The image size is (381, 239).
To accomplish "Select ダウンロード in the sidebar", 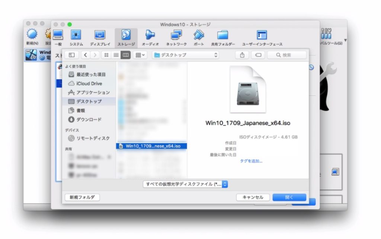I will click(89, 119).
